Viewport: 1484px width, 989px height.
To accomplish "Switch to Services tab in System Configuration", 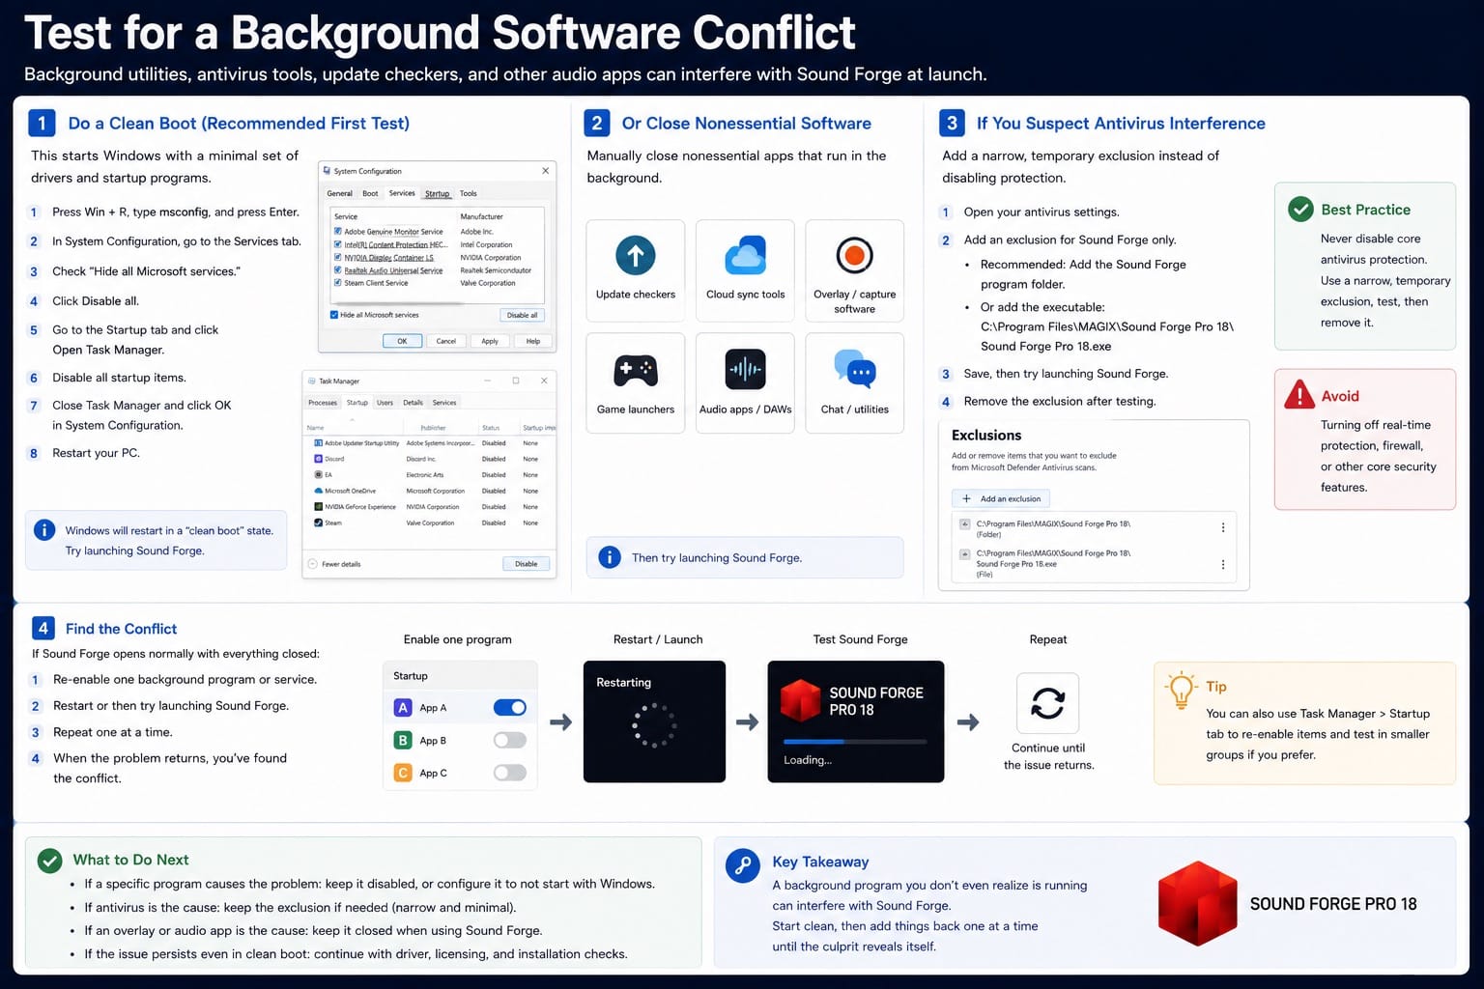I will [402, 193].
